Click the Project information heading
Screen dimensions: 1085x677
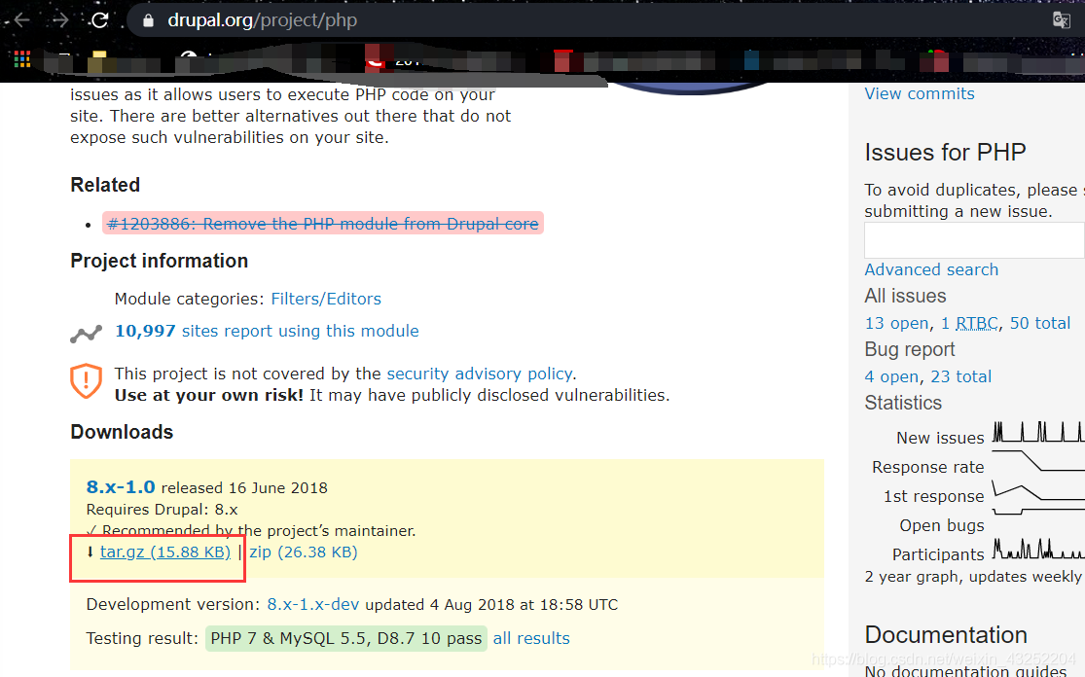(160, 261)
